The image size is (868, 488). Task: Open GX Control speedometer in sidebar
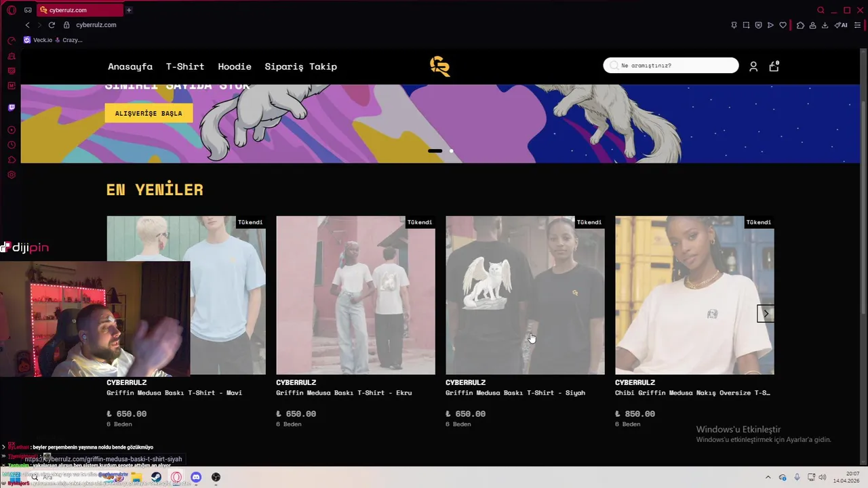click(12, 41)
